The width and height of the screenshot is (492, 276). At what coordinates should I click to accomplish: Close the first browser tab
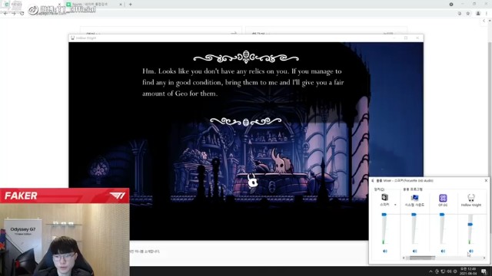(x=59, y=5)
